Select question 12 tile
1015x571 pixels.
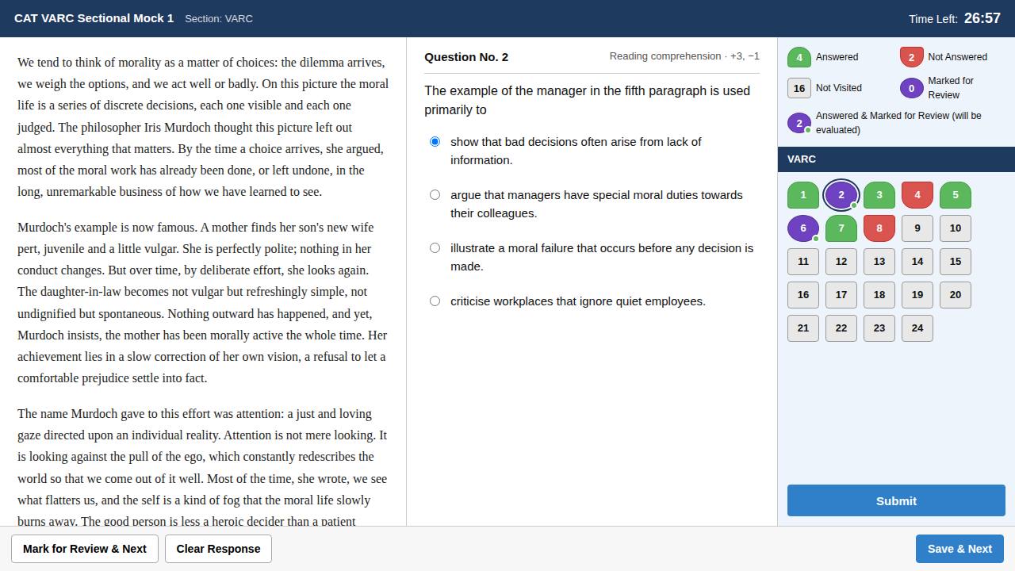coord(841,262)
